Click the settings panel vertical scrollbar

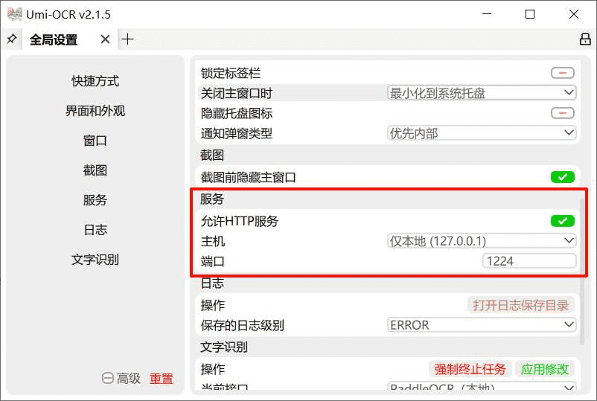point(582,272)
